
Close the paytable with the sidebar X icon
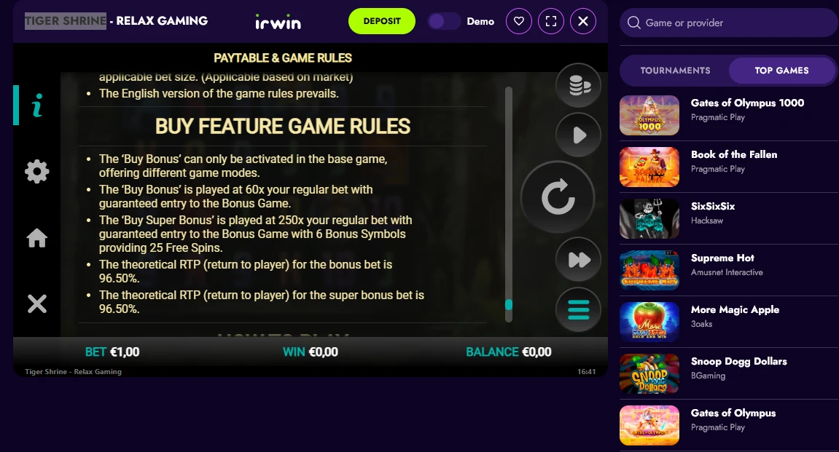[x=37, y=304]
